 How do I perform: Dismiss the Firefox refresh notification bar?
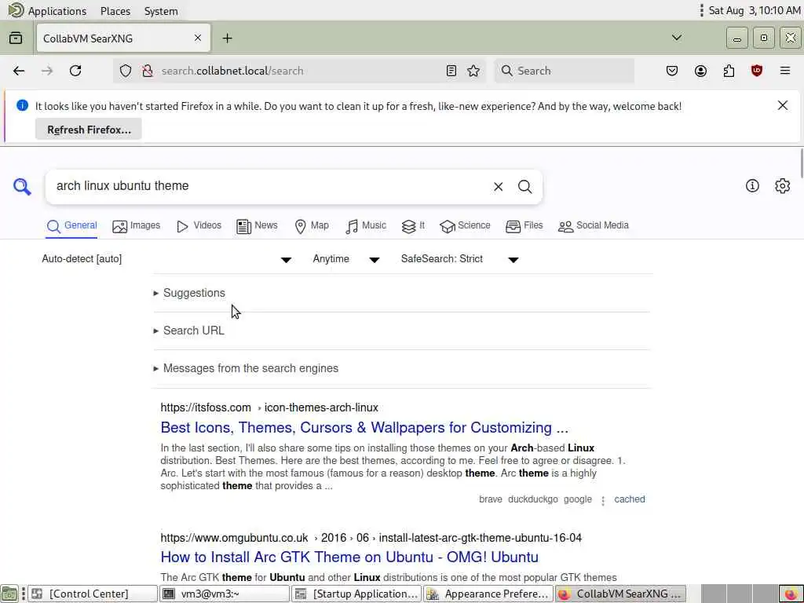point(783,106)
